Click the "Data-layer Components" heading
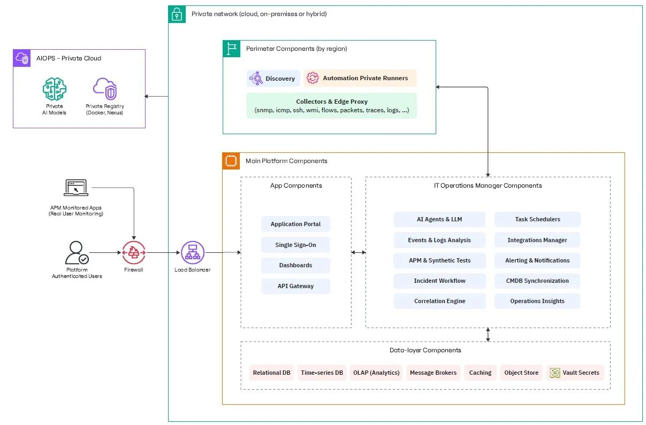The image size is (646, 425). coord(425,350)
